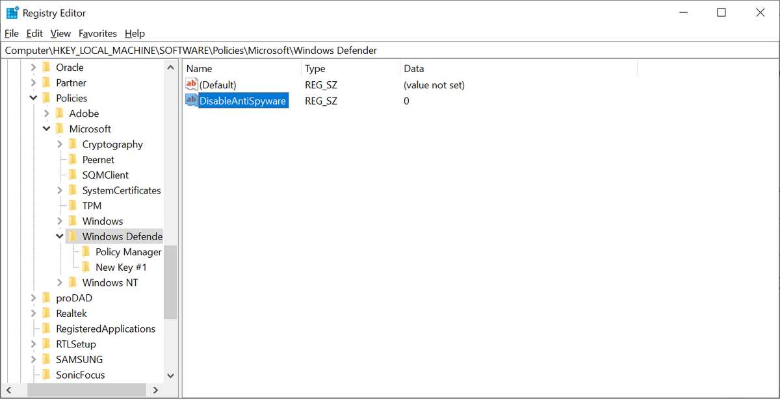This screenshot has height=402, width=780.
Task: Expand the proDAD key
Action: pos(33,298)
